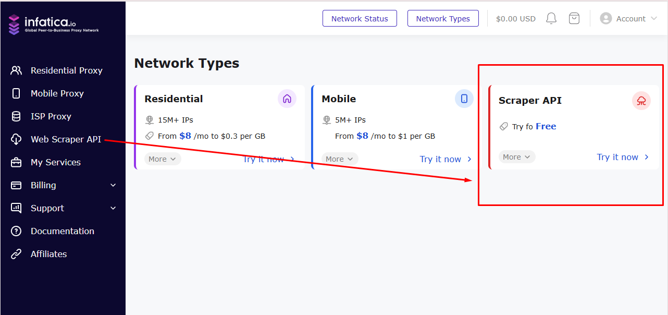Click the Residential Proxy users icon
Screen dimensions: 668x315
(16, 70)
